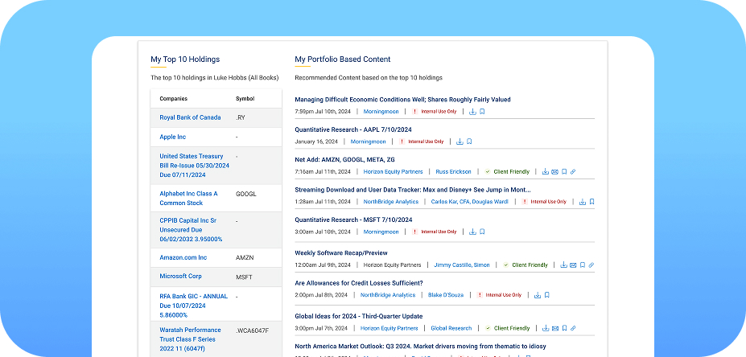Open Alphabet Inc Class A Common Stock

click(188, 199)
